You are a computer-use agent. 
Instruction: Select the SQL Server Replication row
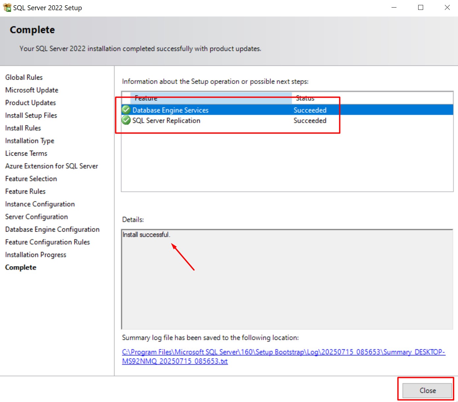click(x=287, y=120)
